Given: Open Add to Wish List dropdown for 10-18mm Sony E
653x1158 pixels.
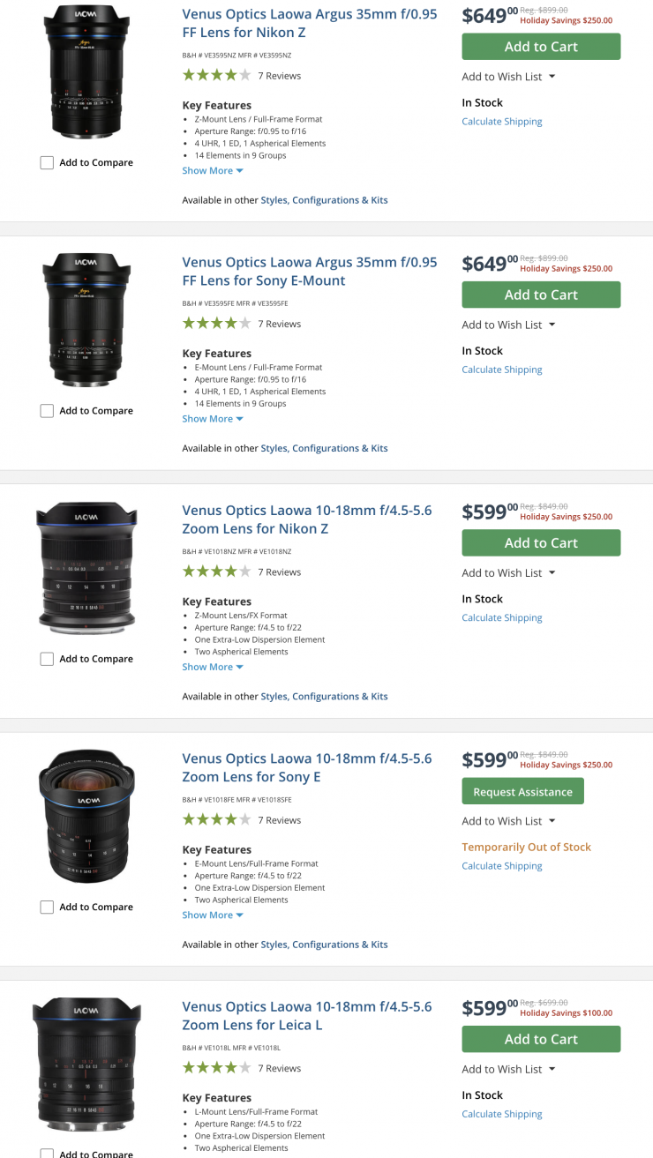Looking at the screenshot, I should [x=508, y=821].
